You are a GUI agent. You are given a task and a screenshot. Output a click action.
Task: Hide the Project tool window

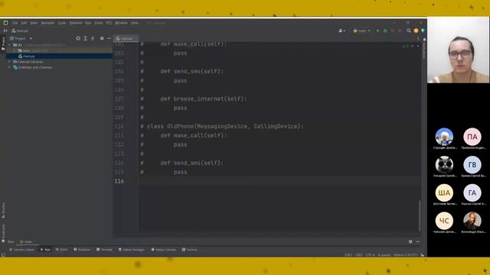point(109,38)
